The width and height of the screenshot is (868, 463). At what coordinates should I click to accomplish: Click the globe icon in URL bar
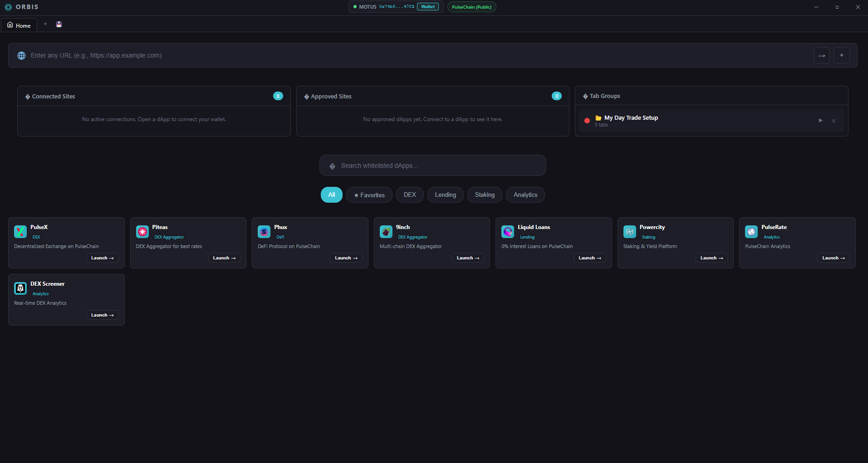click(x=21, y=55)
